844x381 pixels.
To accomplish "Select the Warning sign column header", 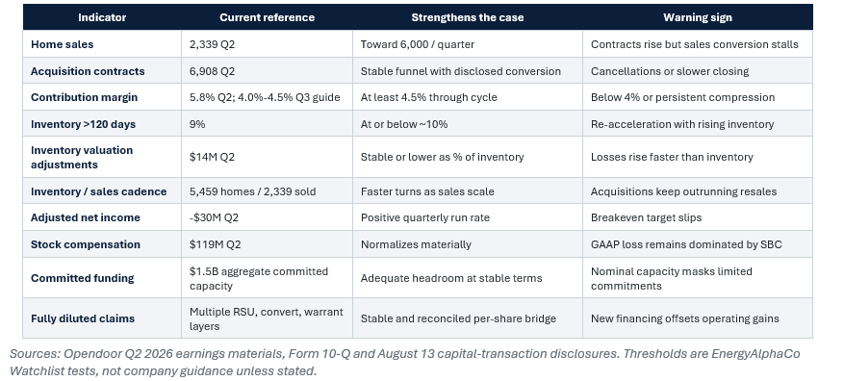I will coord(697,17).
